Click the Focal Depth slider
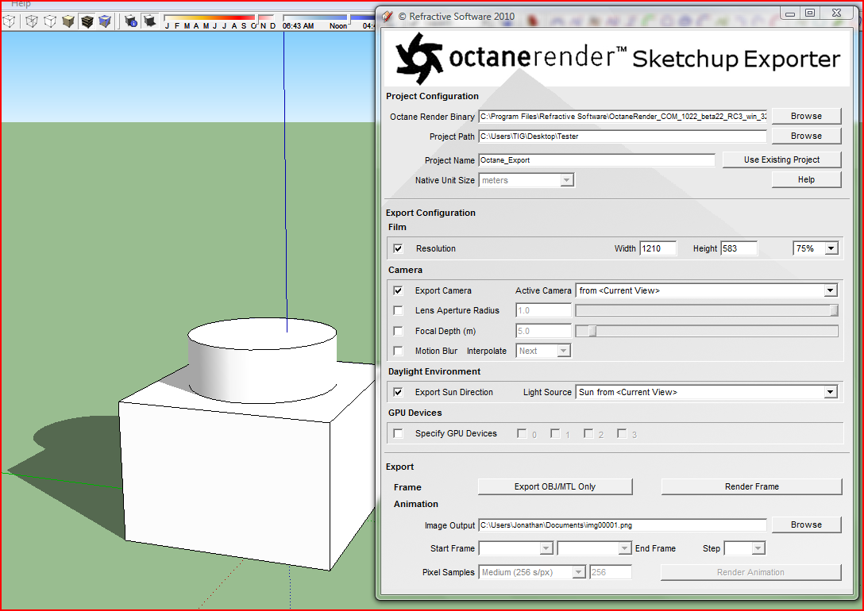 coord(707,331)
